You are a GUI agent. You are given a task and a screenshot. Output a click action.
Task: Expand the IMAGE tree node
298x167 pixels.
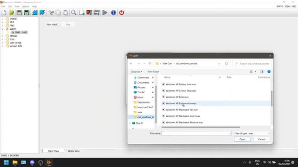[2, 19]
